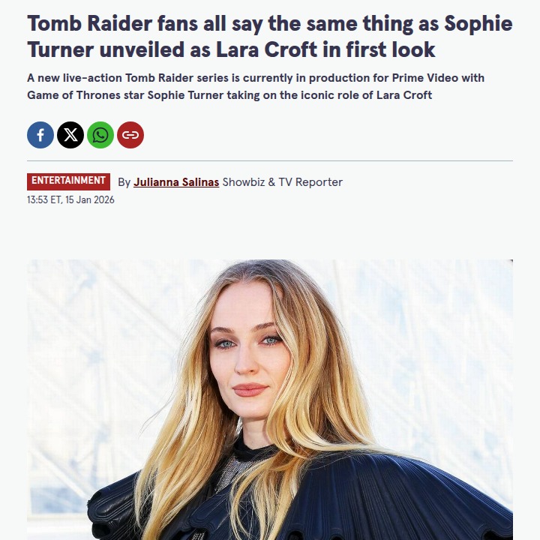Click the word "By" in the byline

tap(124, 182)
